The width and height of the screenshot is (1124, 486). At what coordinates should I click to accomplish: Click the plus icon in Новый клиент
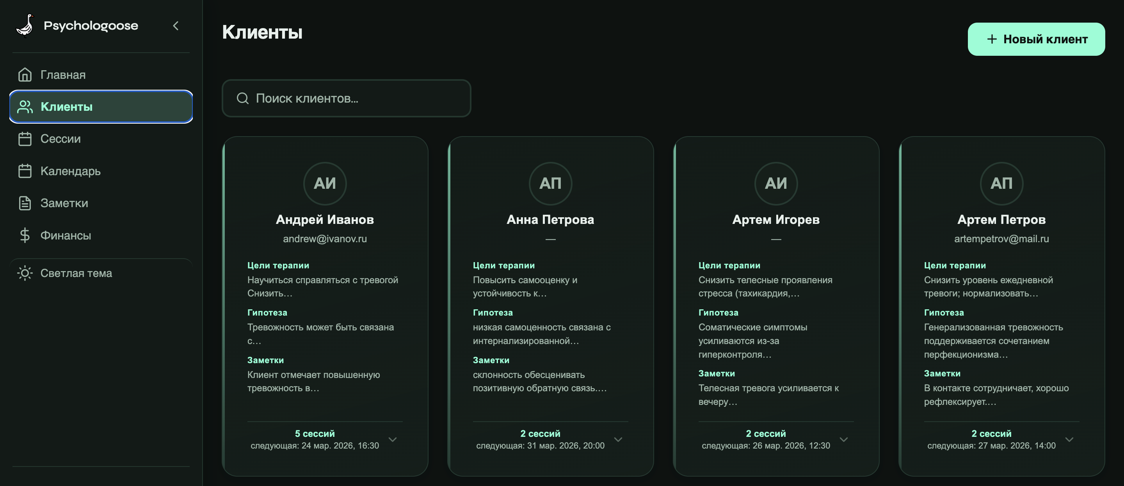(992, 39)
